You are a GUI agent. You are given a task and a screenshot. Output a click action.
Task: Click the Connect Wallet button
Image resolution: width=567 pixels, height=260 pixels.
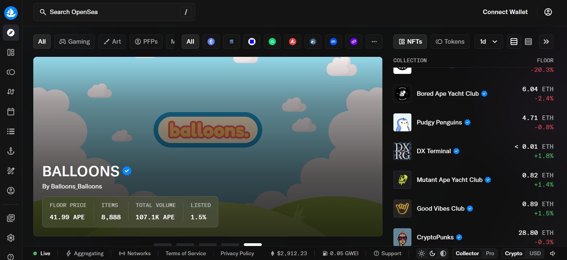point(505,12)
